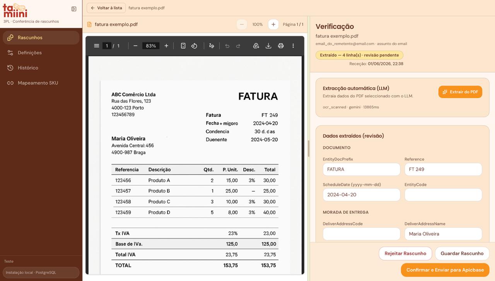Viewport: 495px width, 281px height.
Task: Click the empty EntityCode field
Action: [443, 195]
